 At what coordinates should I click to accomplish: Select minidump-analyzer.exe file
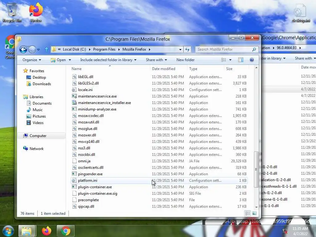(159, 109)
